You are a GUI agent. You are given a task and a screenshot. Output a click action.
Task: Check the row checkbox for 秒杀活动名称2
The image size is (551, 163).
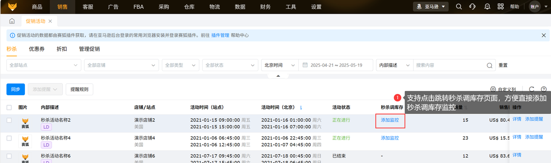[9, 120]
